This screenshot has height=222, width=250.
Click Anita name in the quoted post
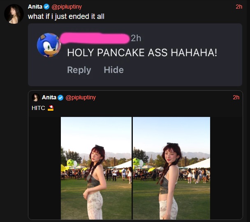point(49,97)
